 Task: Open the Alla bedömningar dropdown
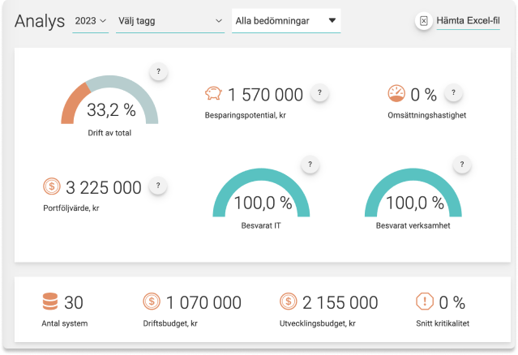pos(285,21)
